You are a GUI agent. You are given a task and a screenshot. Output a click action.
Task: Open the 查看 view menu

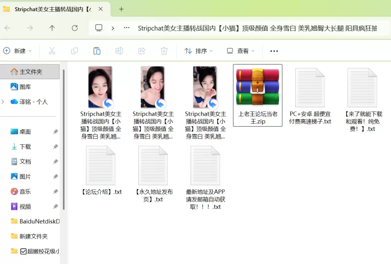click(240, 51)
